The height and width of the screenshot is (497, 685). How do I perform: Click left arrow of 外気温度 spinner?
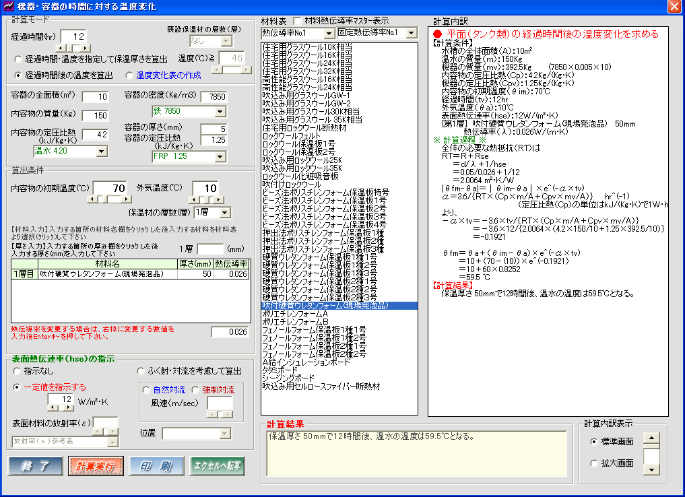[x=193, y=199]
